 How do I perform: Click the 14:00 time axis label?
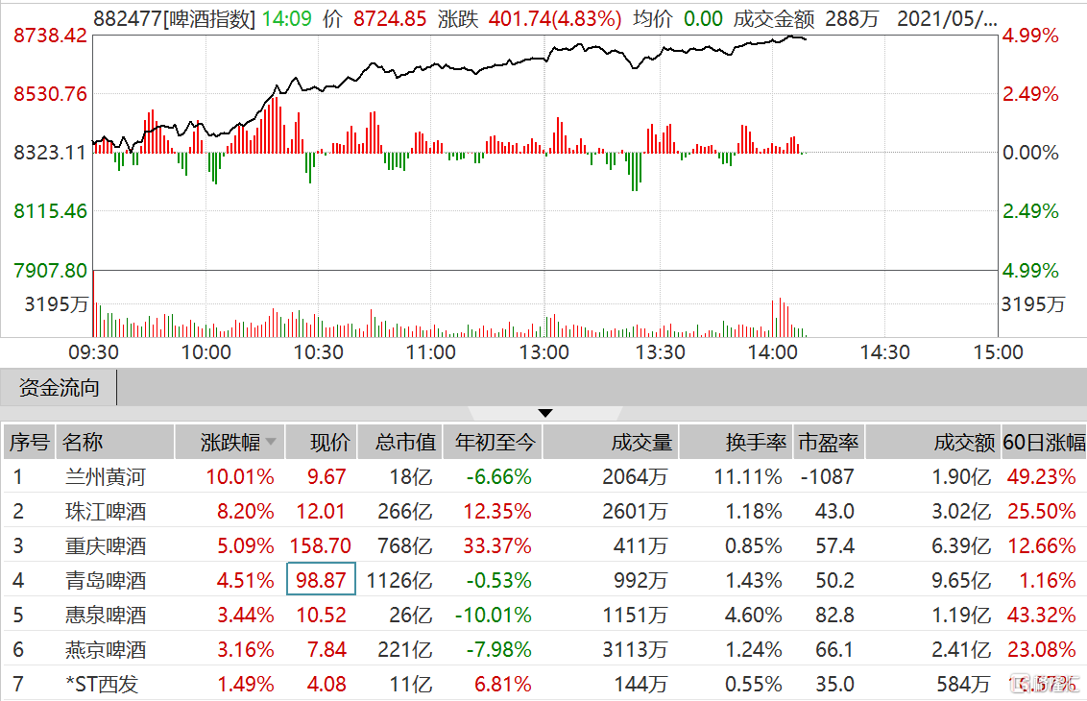click(773, 352)
